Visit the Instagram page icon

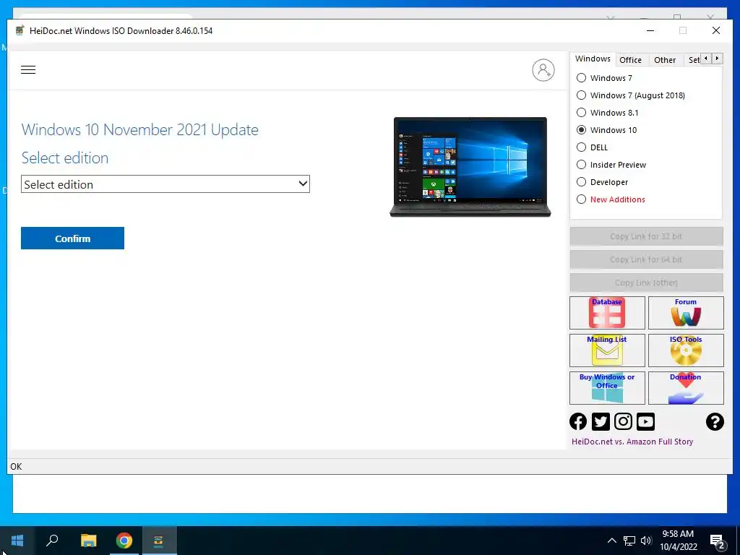click(x=623, y=421)
